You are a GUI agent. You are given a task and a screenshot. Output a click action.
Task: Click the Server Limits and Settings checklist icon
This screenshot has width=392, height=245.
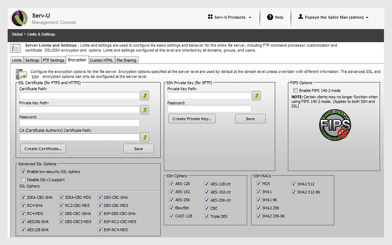[15, 47]
